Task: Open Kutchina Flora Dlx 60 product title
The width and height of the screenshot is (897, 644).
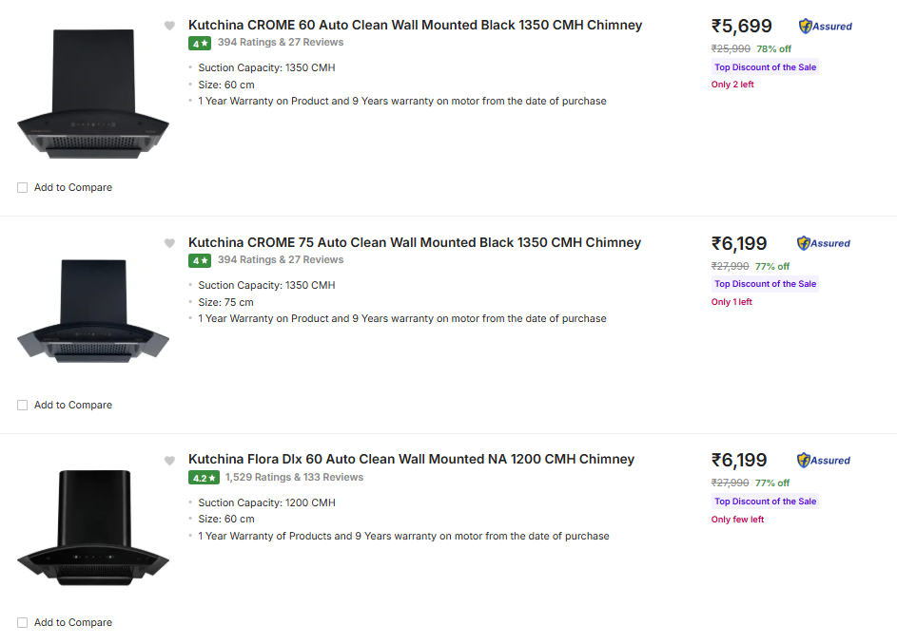Action: [411, 460]
